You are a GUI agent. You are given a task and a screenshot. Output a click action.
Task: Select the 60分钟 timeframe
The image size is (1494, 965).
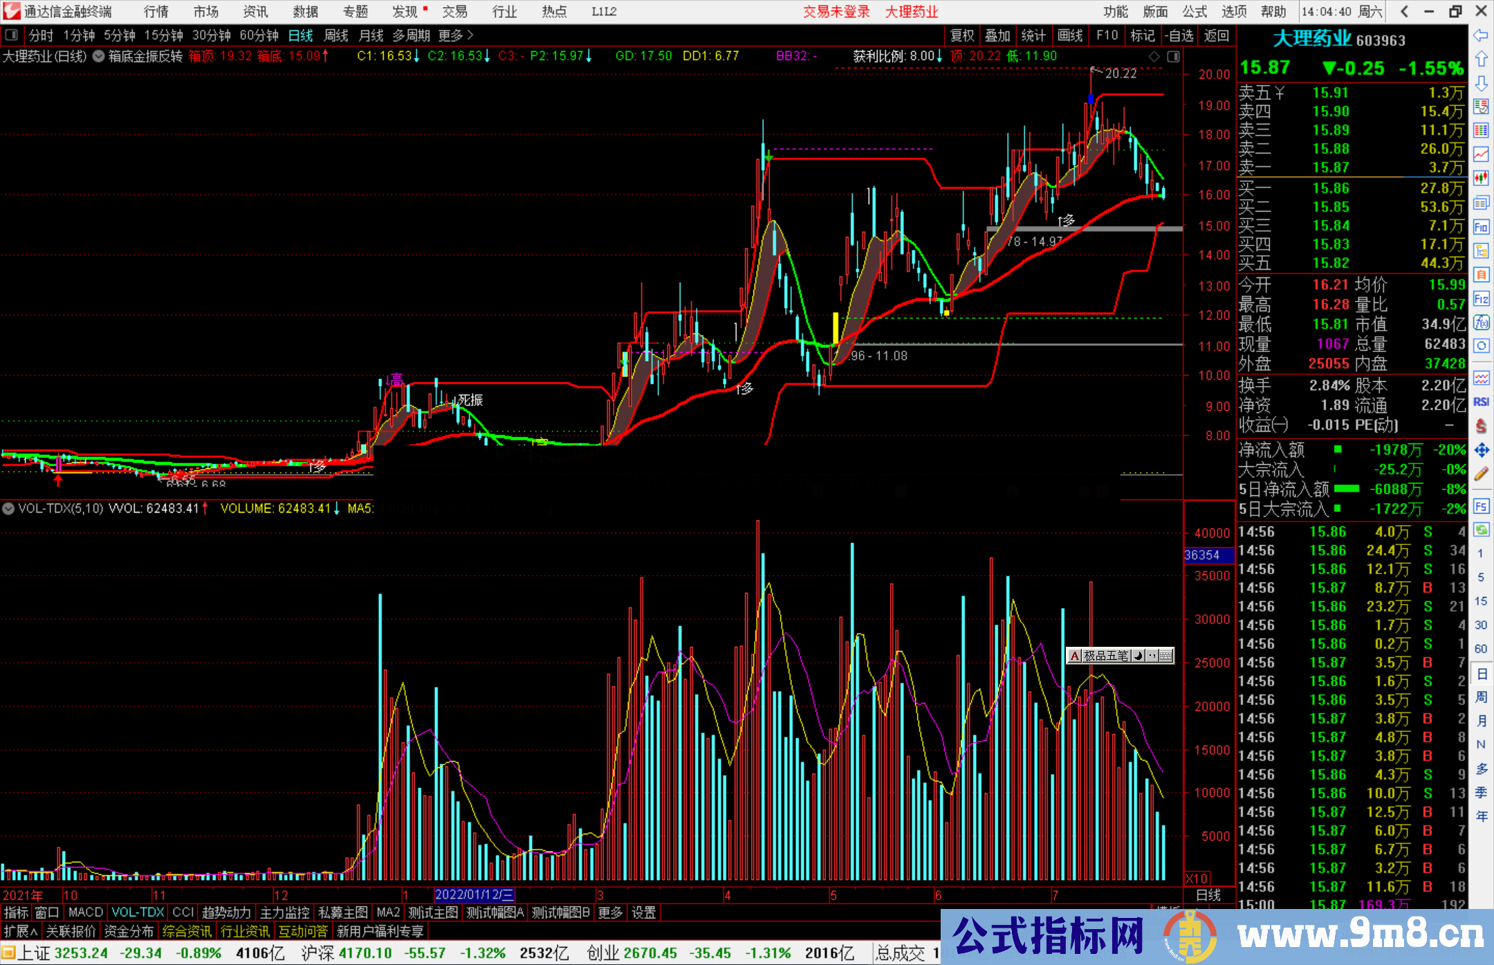click(259, 35)
